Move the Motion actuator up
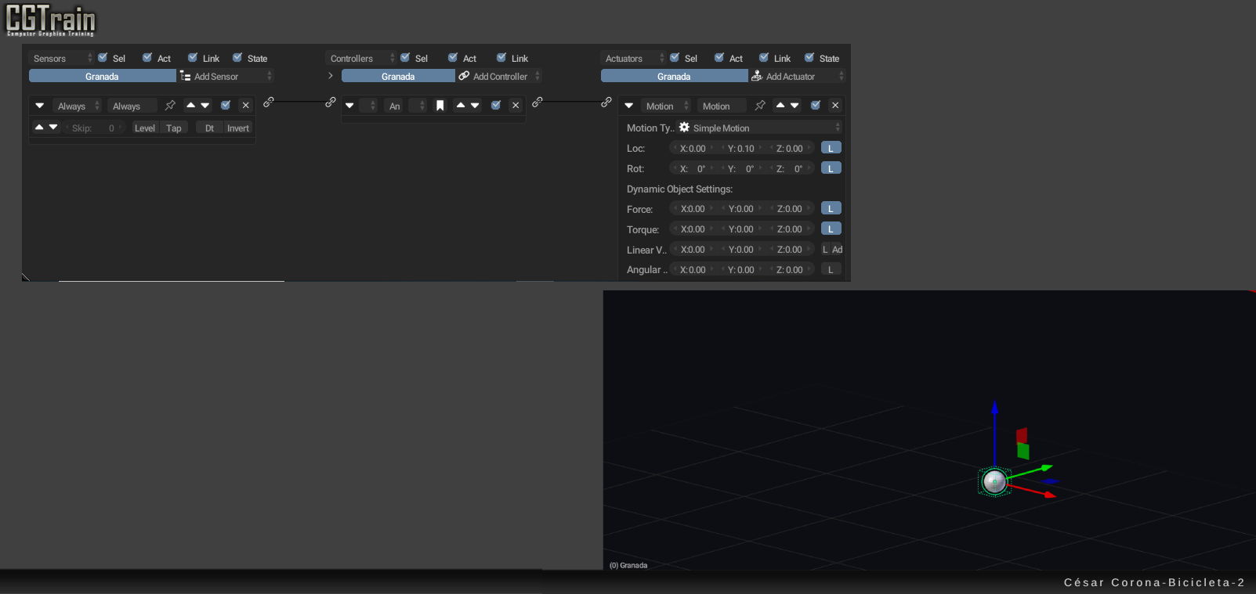 pyautogui.click(x=780, y=106)
